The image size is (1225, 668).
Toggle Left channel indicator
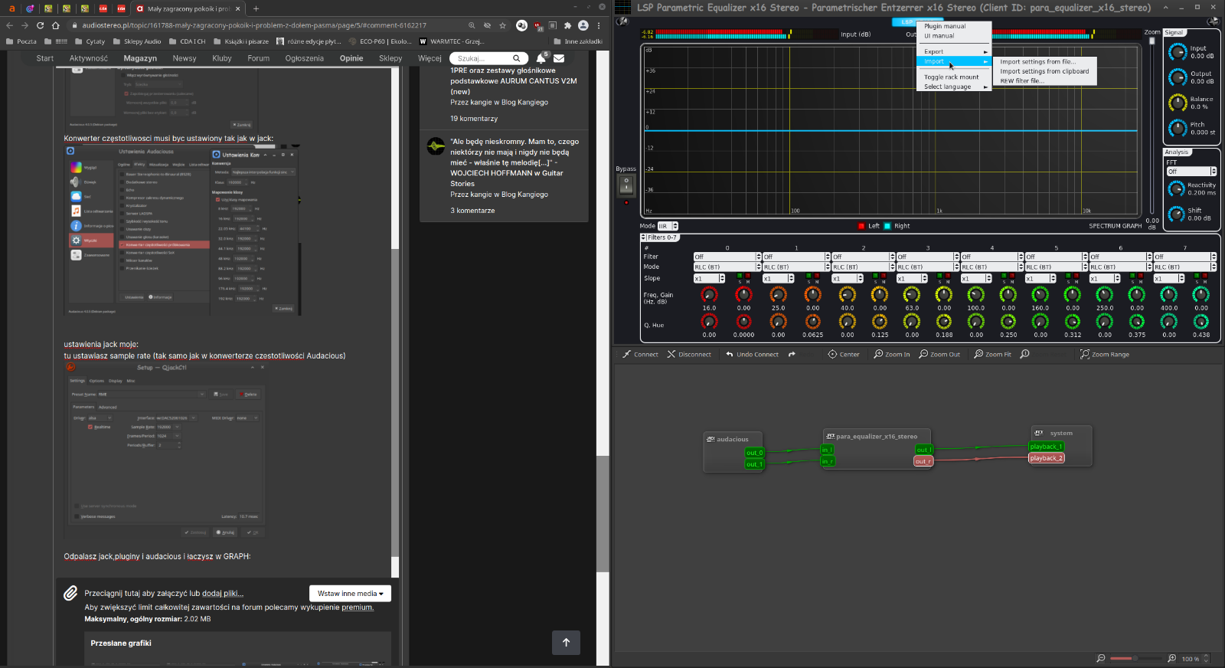861,226
